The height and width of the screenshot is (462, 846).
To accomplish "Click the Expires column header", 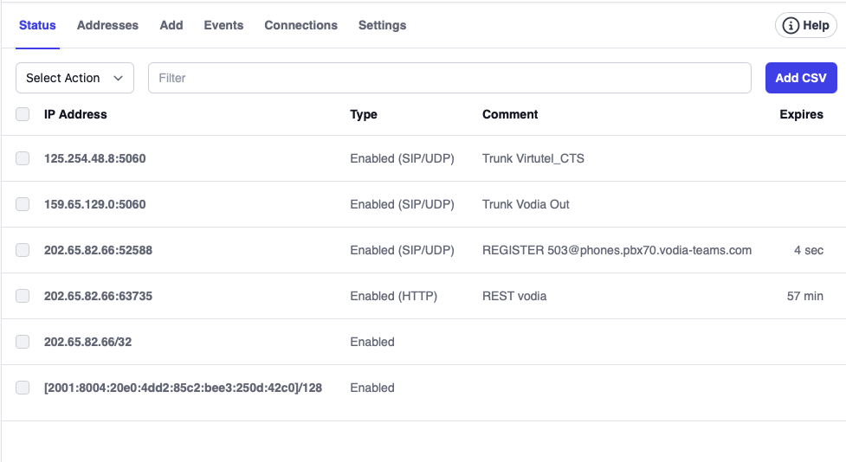I will click(x=801, y=114).
